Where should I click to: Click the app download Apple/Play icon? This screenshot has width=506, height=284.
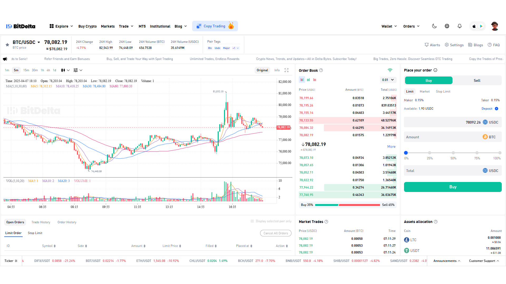coord(478,26)
